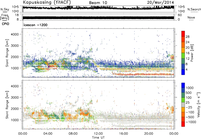Pick the bright blue Power segment below 4
Screen dimensions: 201x139
click(183, 72)
